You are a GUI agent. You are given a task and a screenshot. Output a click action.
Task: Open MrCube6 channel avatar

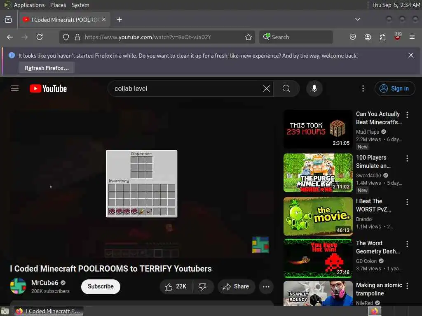(x=18, y=286)
